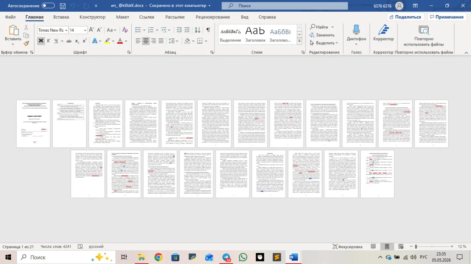Viewport: 471px width, 264px height.
Task: Open the font name dropdown
Action: [52, 30]
